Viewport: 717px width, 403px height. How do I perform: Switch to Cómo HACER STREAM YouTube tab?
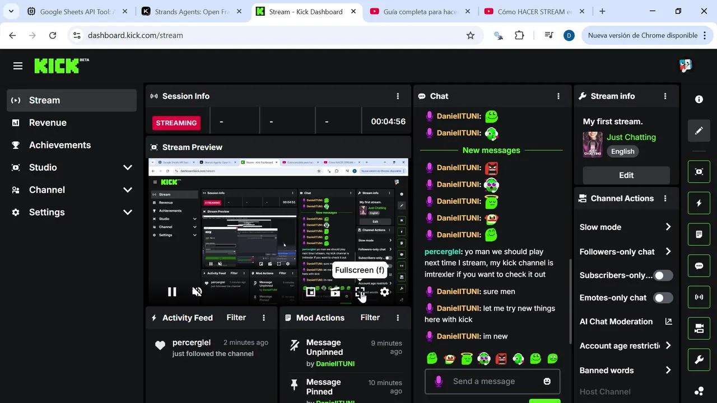tap(535, 11)
